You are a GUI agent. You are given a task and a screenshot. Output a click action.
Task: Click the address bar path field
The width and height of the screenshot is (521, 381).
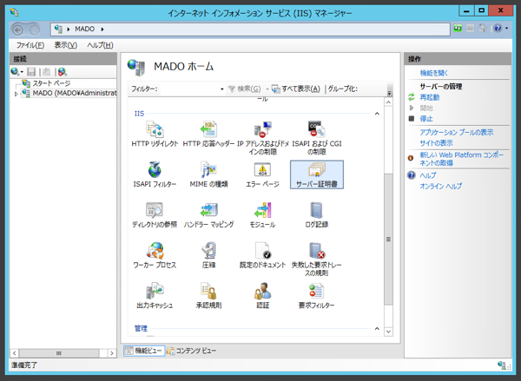click(250, 30)
